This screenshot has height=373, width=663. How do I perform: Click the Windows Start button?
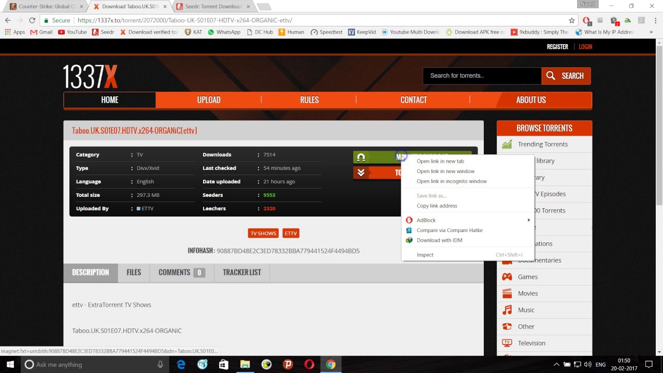pyautogui.click(x=10, y=365)
